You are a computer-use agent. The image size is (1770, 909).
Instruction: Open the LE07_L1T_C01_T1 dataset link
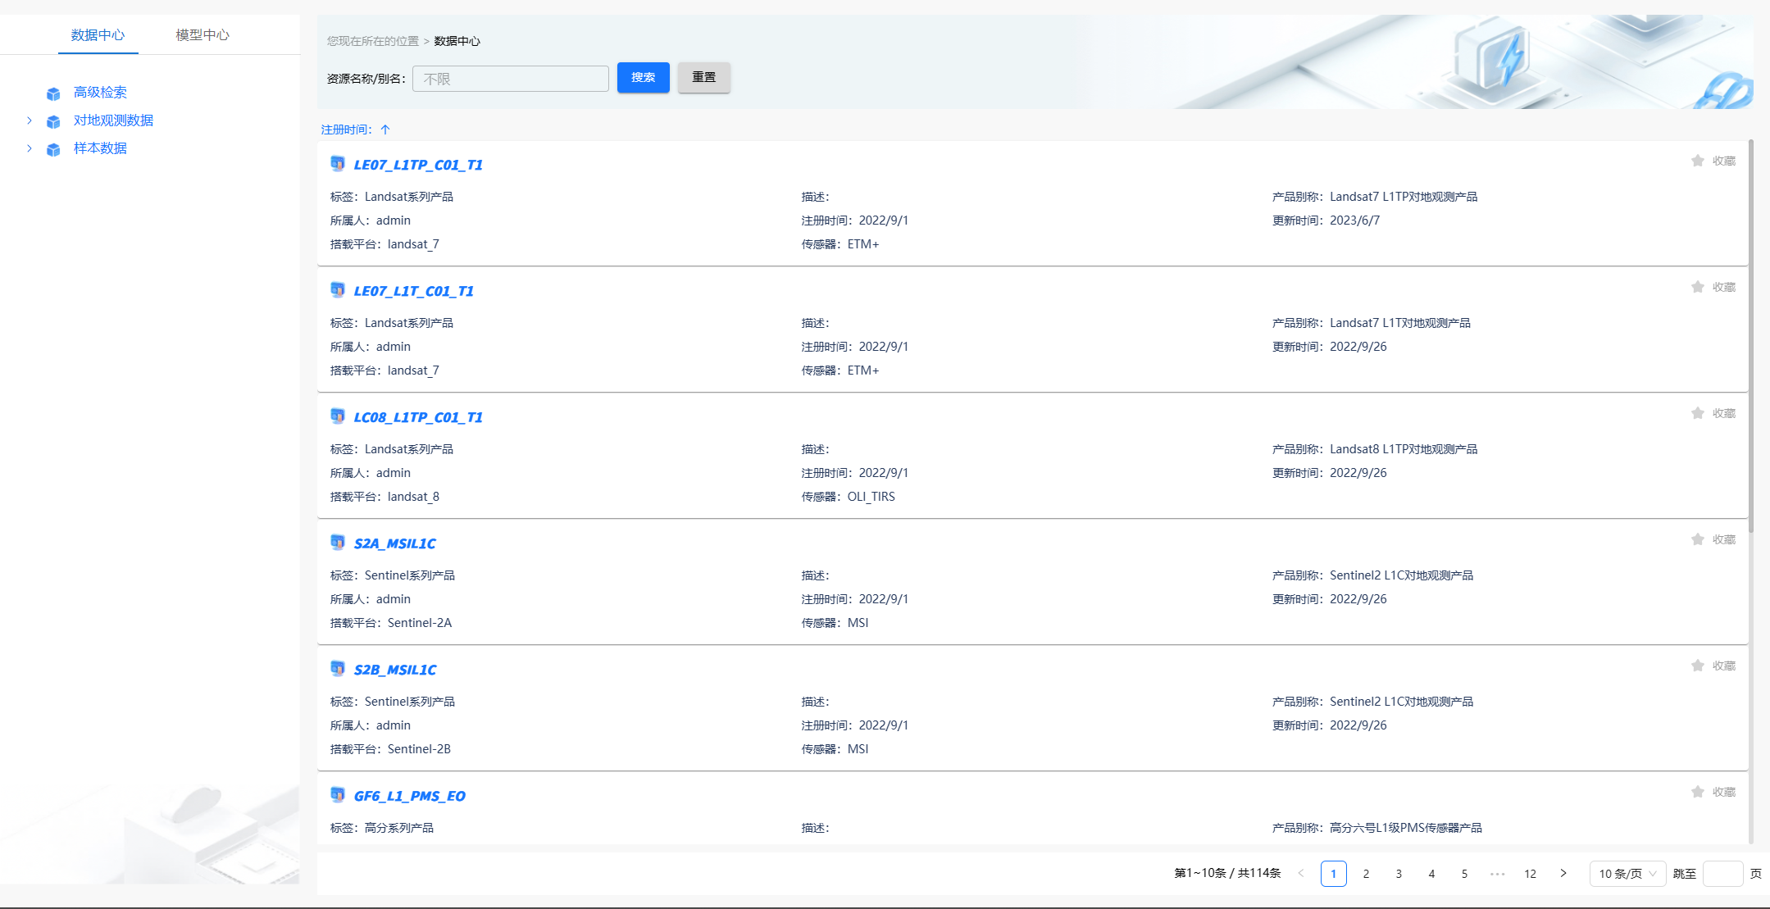click(x=414, y=291)
